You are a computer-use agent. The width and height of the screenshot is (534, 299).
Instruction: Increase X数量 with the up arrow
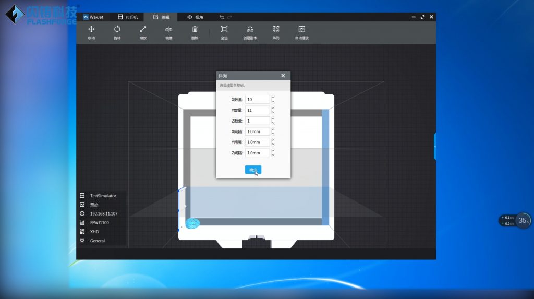pos(273,98)
